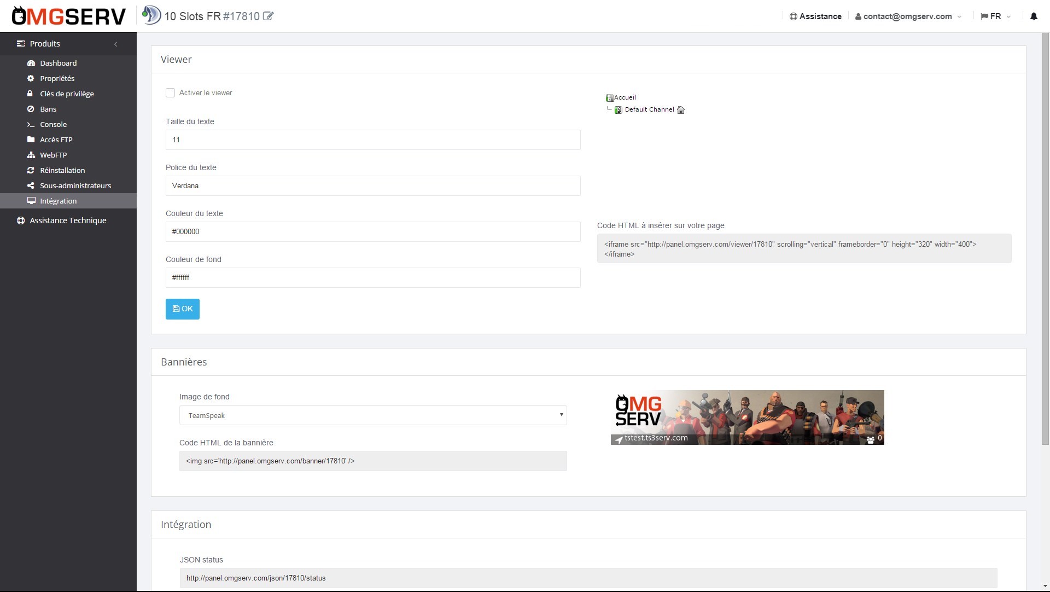The height and width of the screenshot is (592, 1050).
Task: Click the Intégration monitor icon
Action: coord(31,201)
